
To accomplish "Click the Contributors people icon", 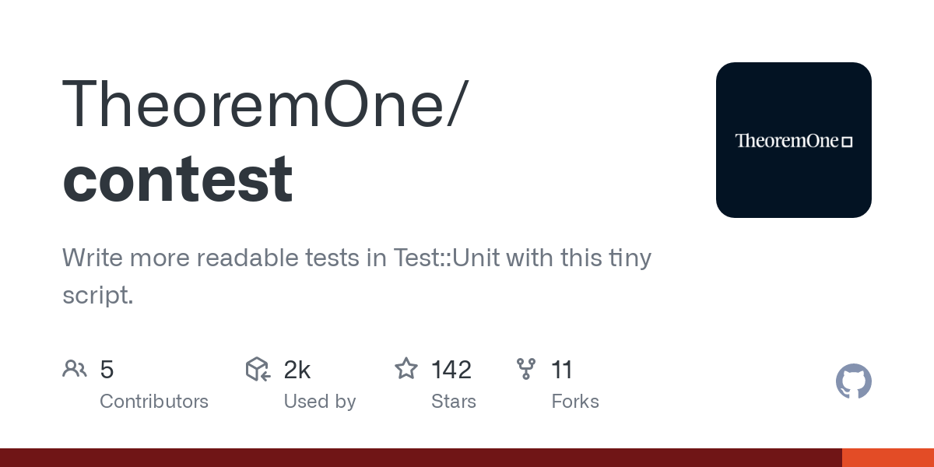I will click(75, 369).
